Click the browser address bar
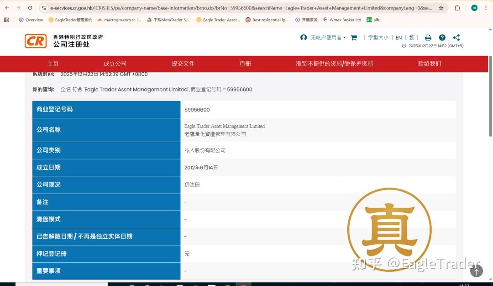Screen dimensions: 493x286 pyautogui.click(x=183, y=8)
